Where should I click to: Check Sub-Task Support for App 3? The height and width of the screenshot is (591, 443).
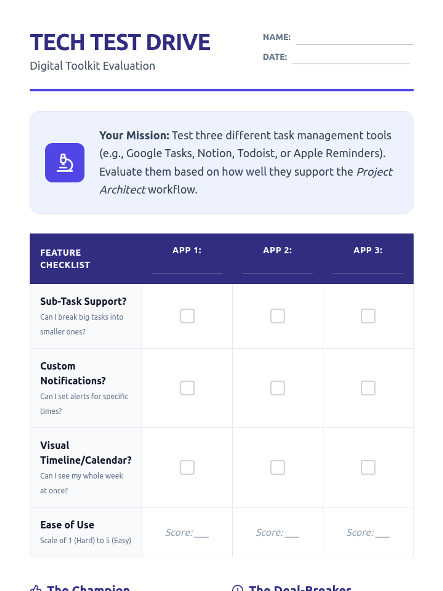point(368,316)
